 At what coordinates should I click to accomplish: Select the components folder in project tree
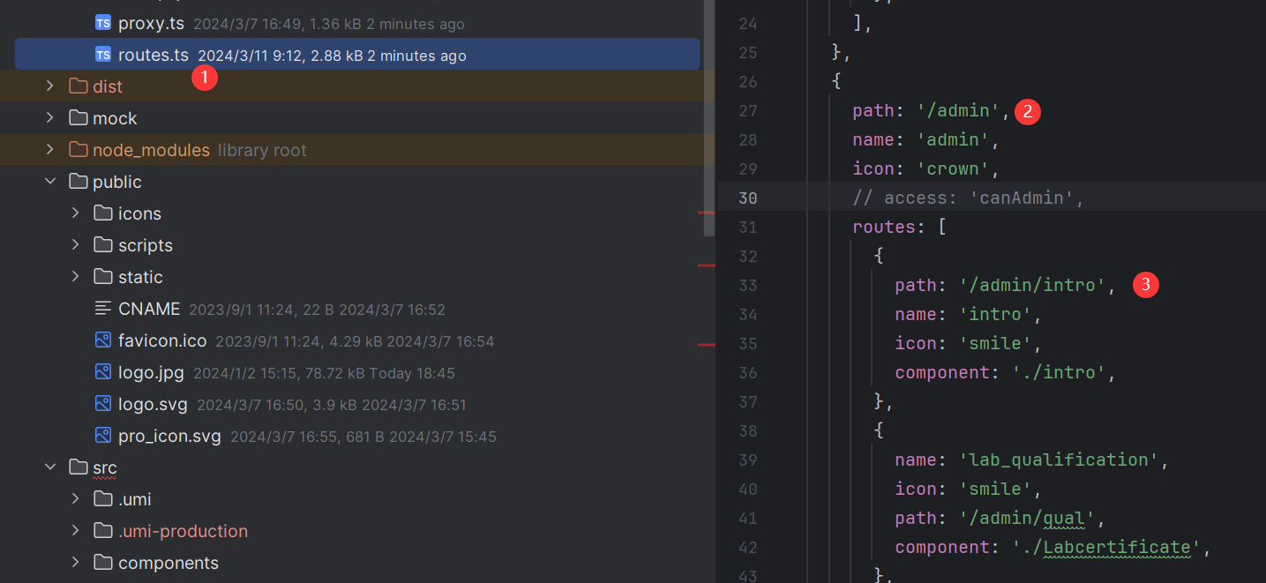168,563
